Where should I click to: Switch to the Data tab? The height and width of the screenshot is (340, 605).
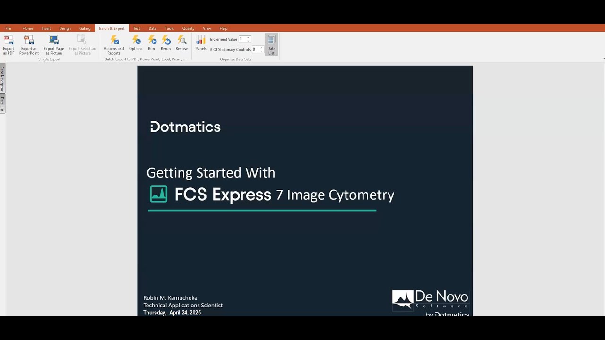152,28
